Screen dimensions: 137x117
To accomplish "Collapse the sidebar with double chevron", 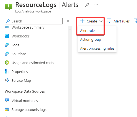I will (68, 21).
